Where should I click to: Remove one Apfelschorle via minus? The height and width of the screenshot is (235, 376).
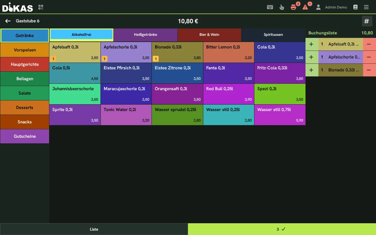369,57
